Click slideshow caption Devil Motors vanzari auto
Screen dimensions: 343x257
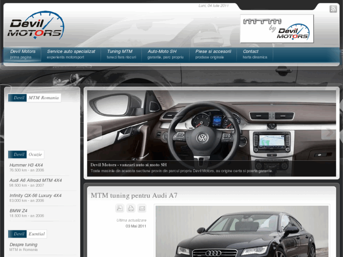(x=128, y=165)
